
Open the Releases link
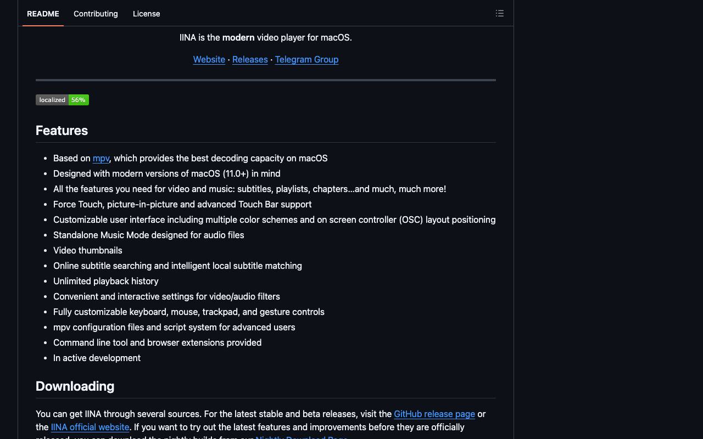pos(250,59)
